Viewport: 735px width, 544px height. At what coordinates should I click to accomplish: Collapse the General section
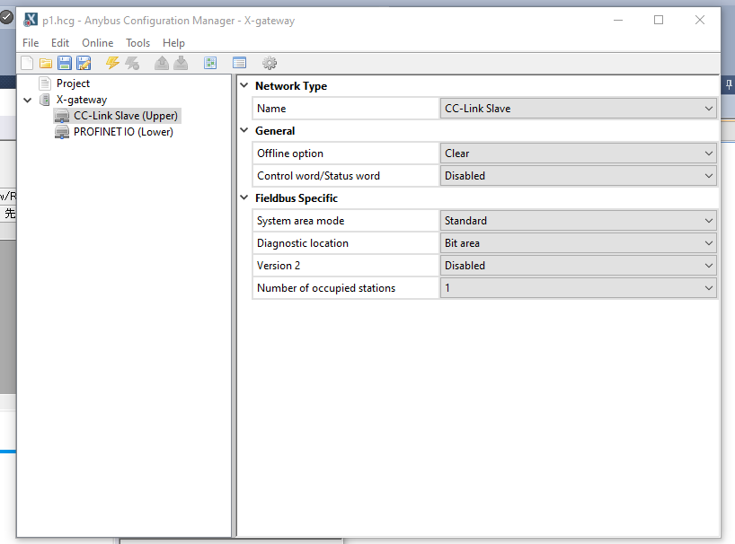click(244, 131)
